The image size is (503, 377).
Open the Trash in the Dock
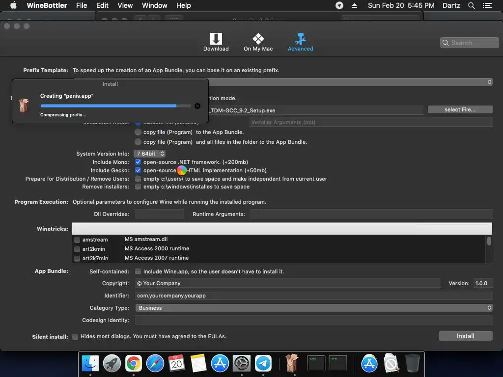point(412,363)
